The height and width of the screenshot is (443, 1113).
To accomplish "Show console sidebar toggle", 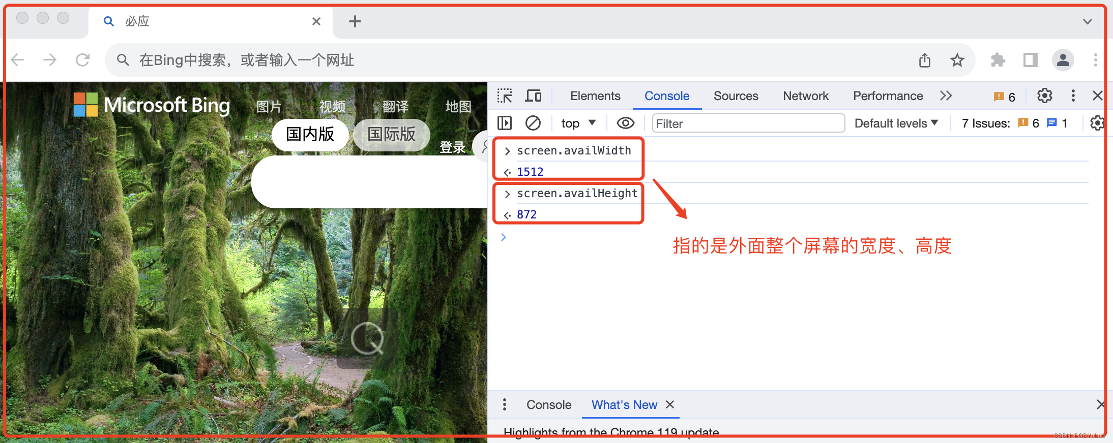I will click(x=505, y=123).
